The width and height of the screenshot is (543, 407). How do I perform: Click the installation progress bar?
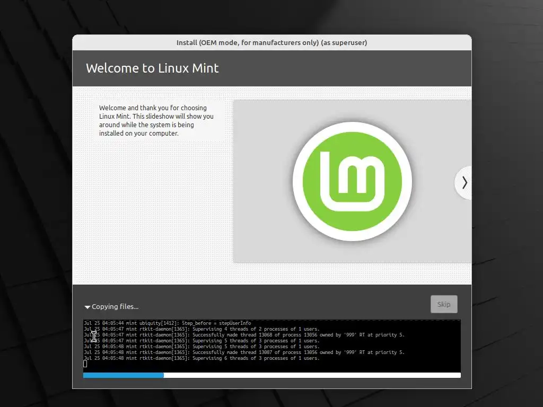(272, 375)
